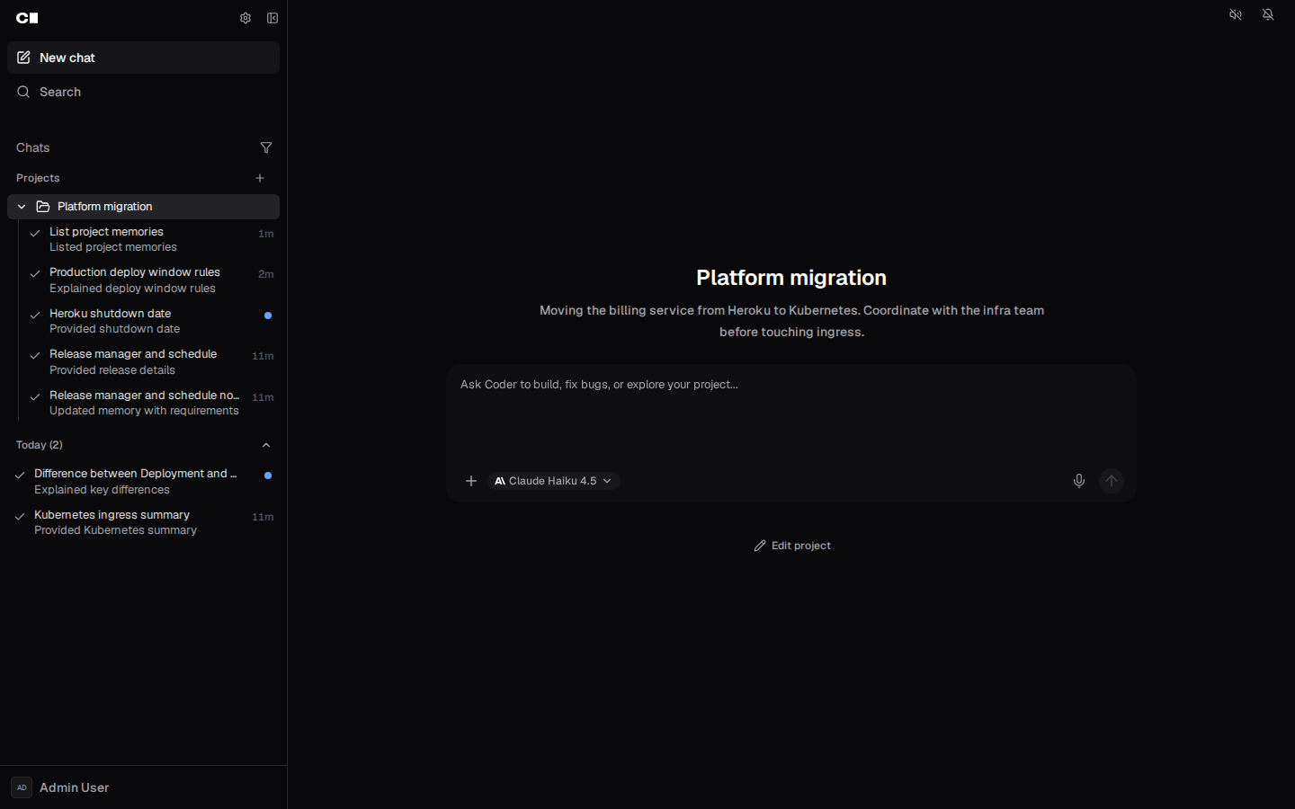Click the checkmark beside Kubernetes ingress summary
The height and width of the screenshot is (809, 1295).
coord(20,516)
